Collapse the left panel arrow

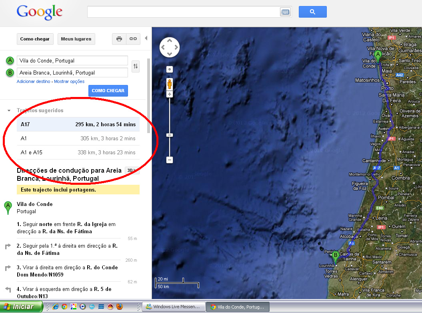[x=146, y=38]
